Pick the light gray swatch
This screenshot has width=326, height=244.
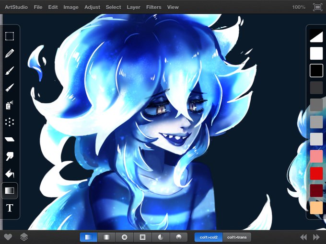click(x=316, y=139)
